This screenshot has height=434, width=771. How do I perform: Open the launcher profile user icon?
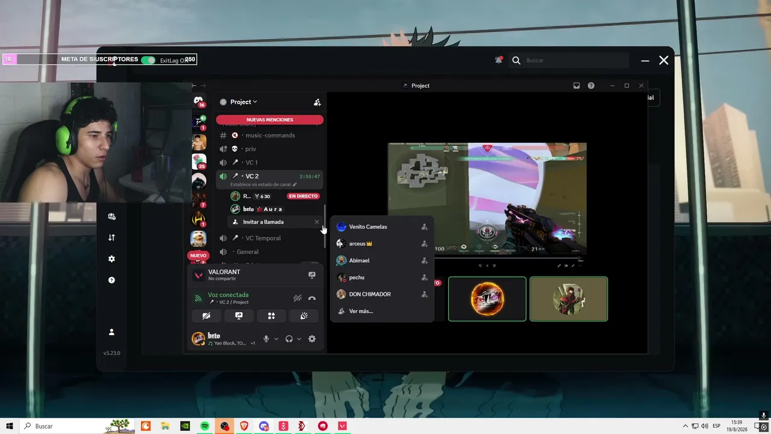coord(111,332)
